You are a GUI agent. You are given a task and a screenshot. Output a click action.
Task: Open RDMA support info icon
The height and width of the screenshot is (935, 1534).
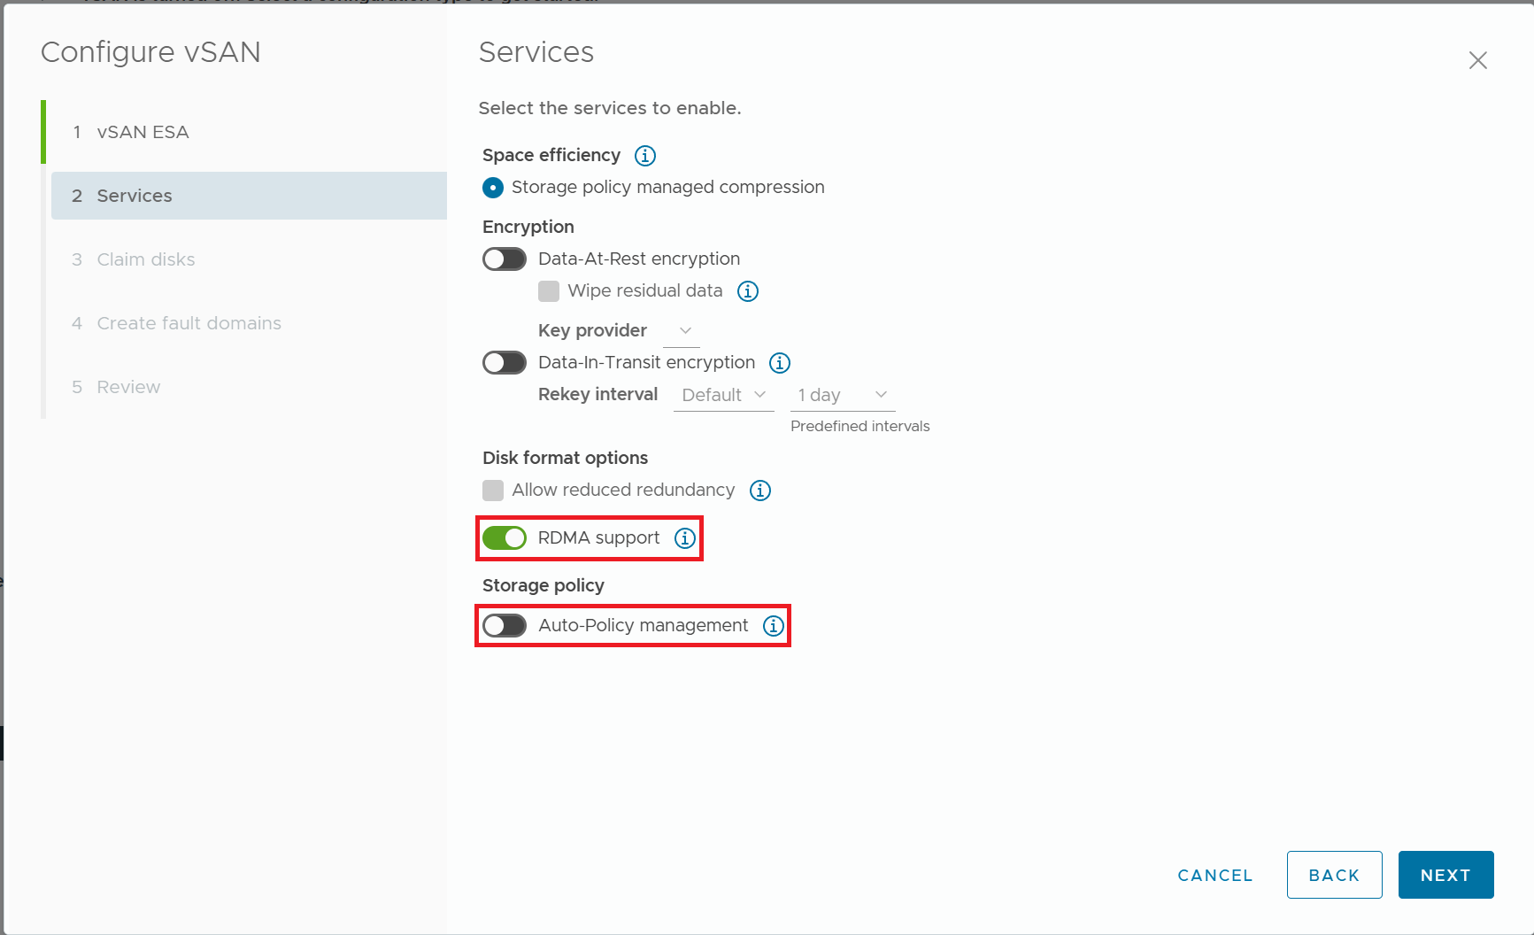pos(685,538)
